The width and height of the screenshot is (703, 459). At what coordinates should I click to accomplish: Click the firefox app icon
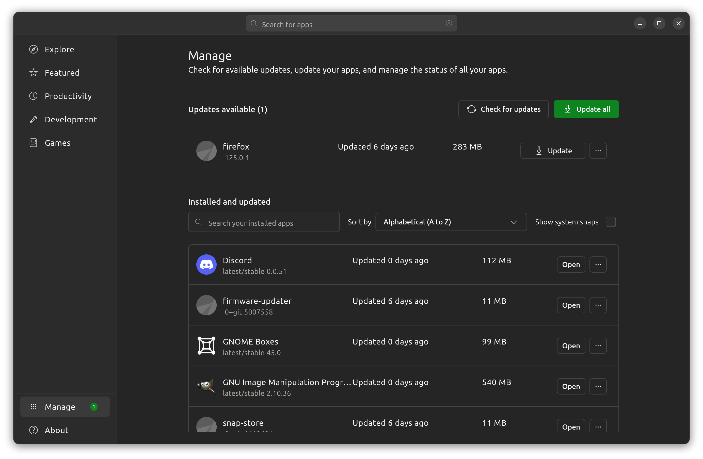[206, 151]
